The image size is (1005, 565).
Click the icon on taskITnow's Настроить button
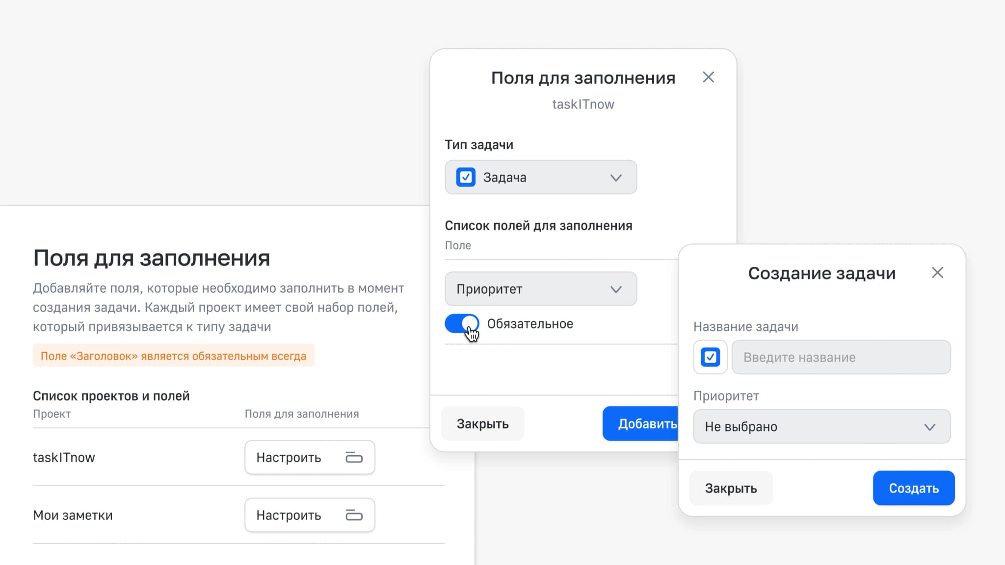pos(354,458)
